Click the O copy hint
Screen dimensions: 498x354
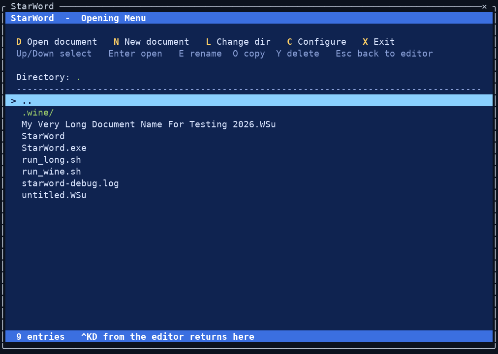pos(249,54)
